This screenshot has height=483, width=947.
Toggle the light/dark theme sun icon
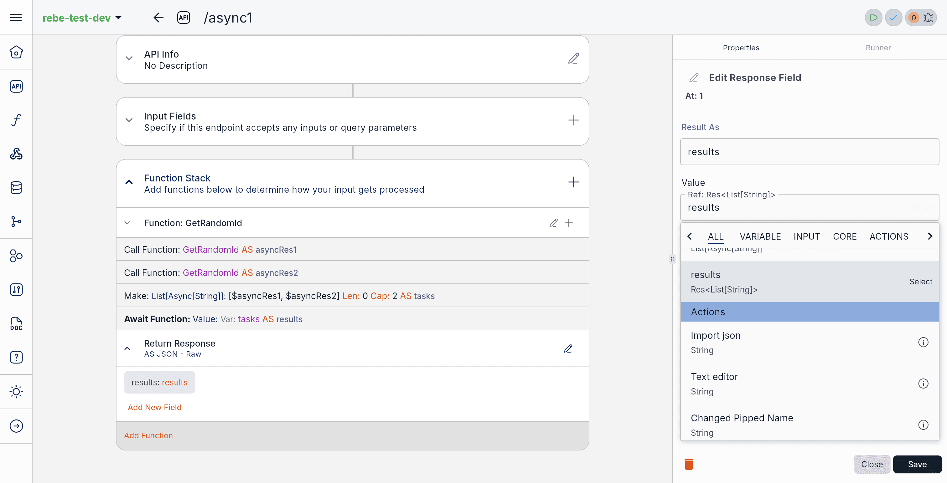point(16,392)
